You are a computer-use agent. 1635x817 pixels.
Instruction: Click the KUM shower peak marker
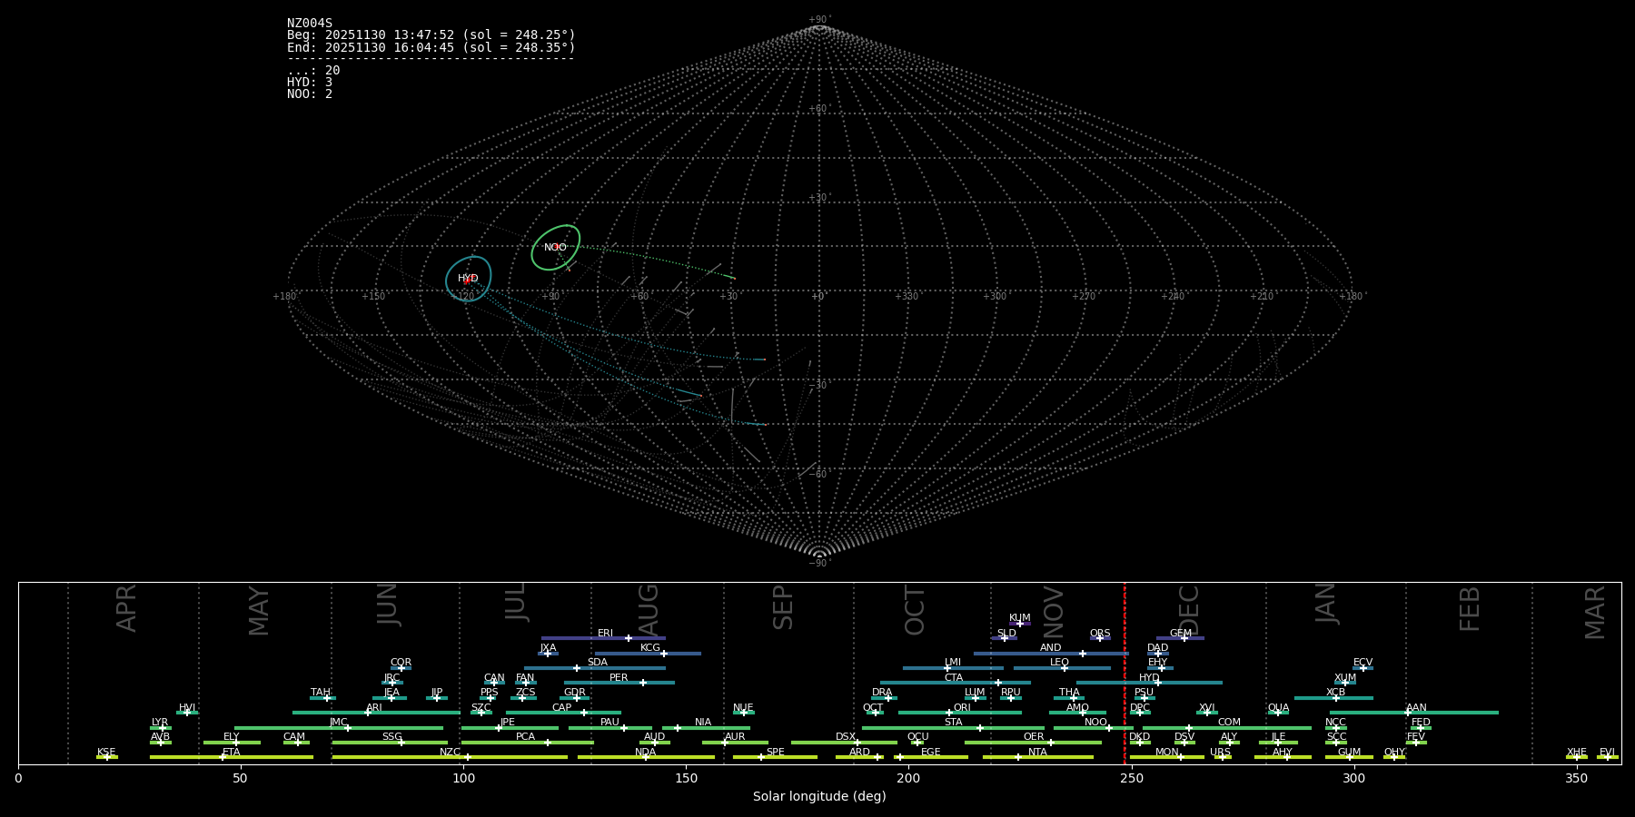[x=1019, y=624]
